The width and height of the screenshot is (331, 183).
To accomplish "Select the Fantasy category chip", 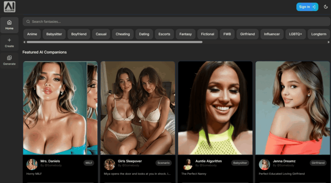I will pos(186,34).
